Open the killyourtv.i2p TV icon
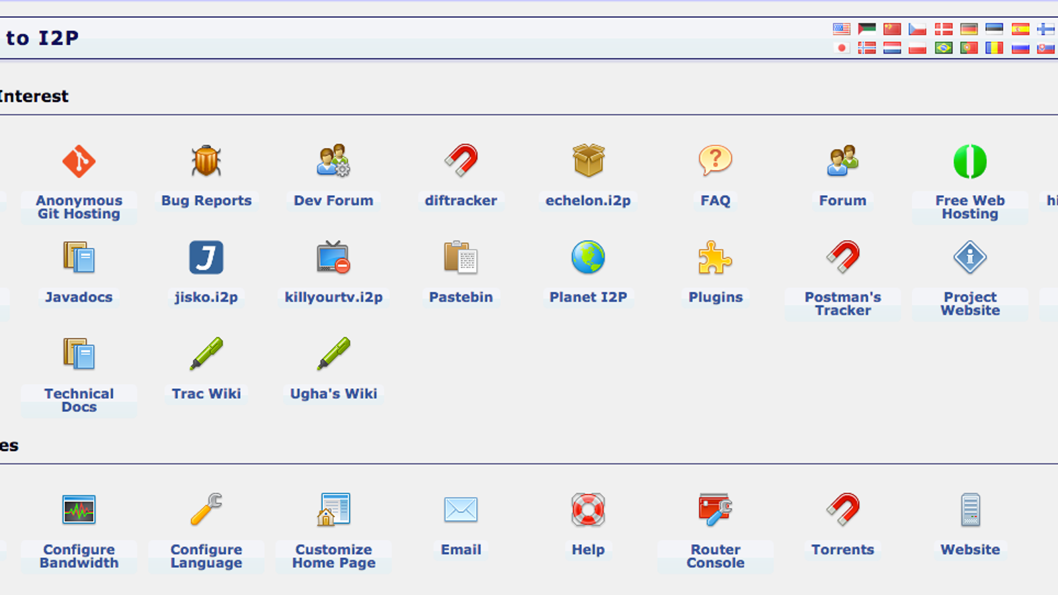Image resolution: width=1058 pixels, height=595 pixels. 333,257
